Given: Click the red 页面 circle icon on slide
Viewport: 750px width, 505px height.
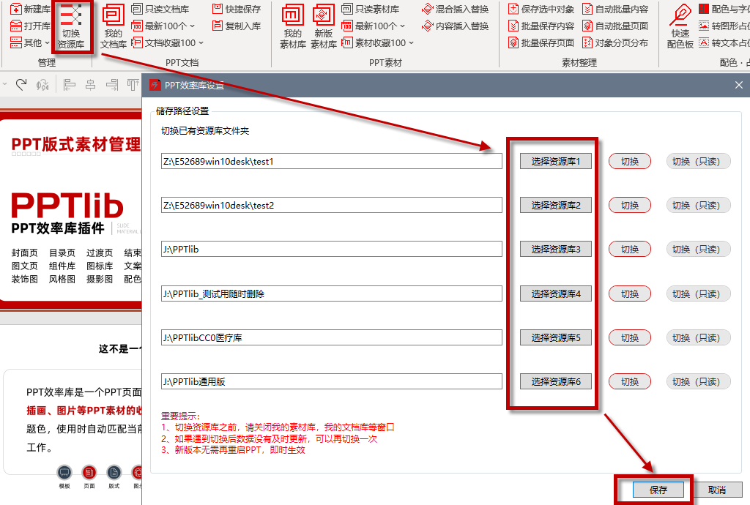Looking at the screenshot, I should (89, 473).
